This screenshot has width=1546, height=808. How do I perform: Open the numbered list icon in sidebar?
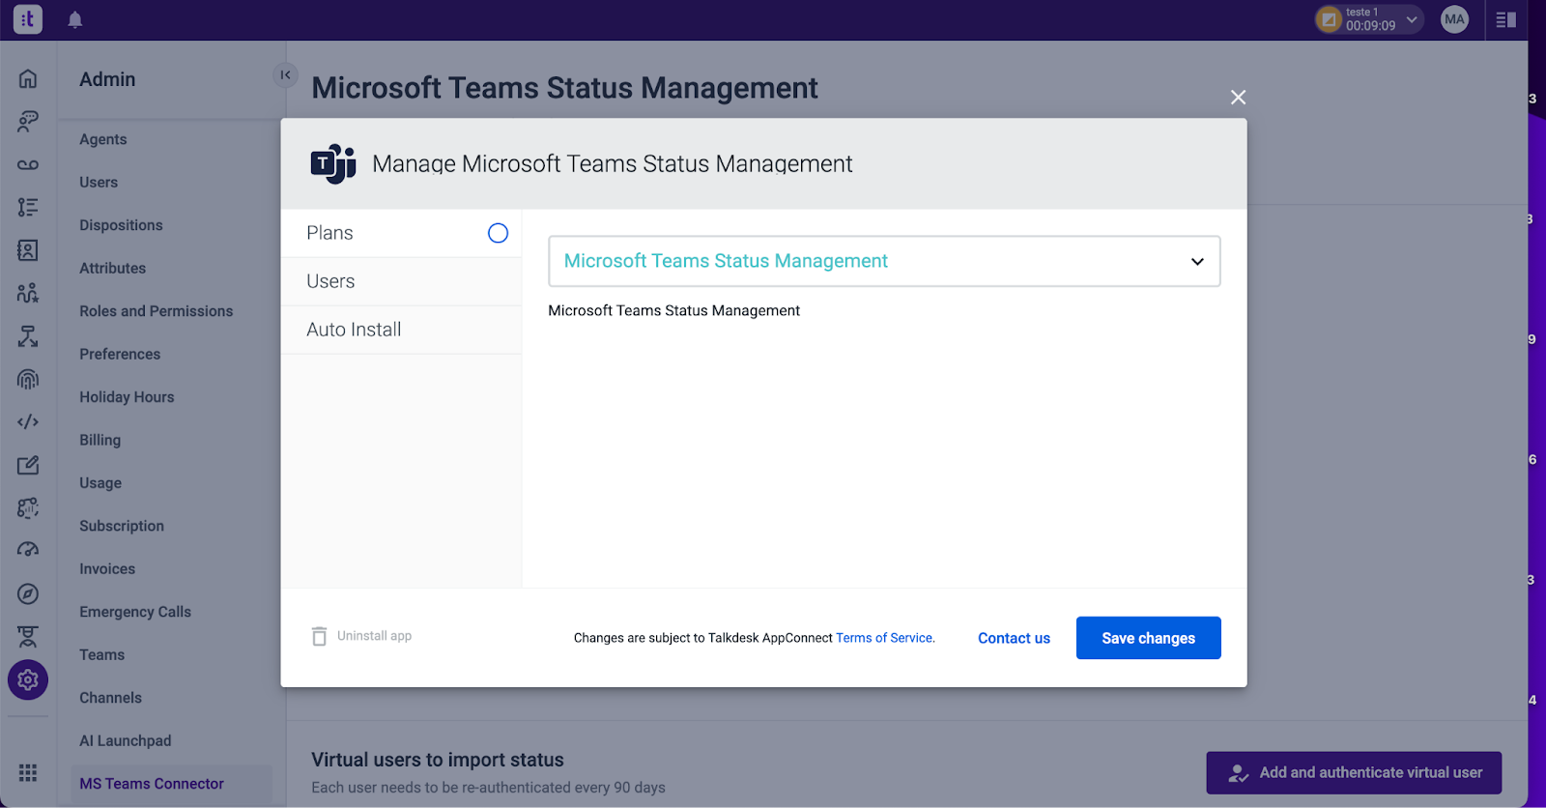pyautogui.click(x=28, y=207)
